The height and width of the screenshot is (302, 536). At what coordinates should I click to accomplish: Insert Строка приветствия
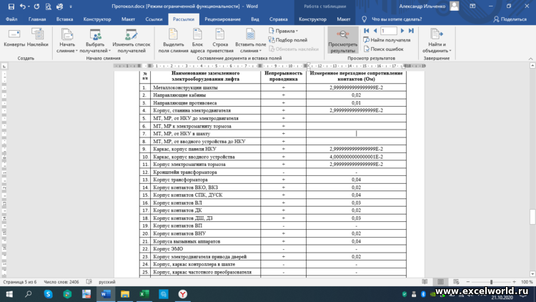tap(220, 41)
